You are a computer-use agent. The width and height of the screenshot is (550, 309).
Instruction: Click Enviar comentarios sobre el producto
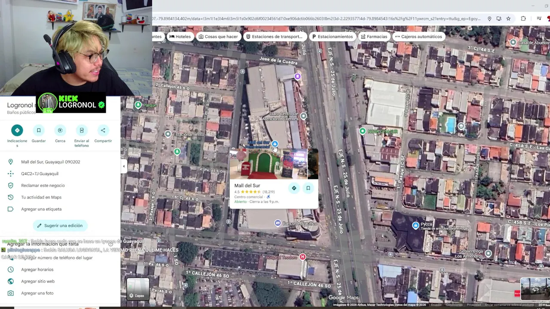tap(510, 305)
